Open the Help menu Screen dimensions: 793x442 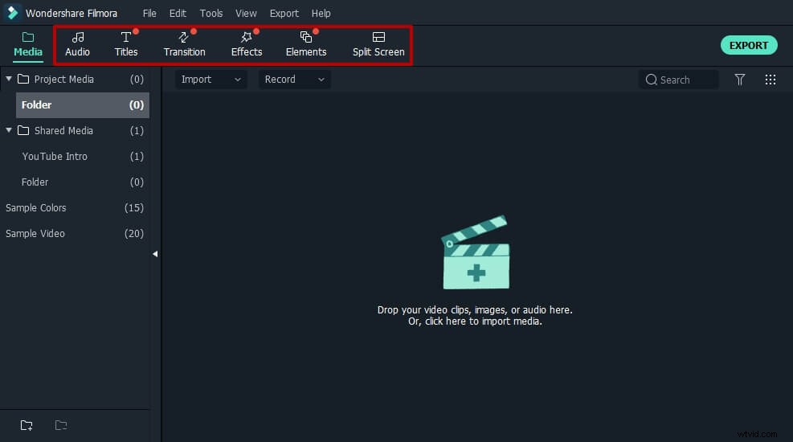click(x=321, y=13)
